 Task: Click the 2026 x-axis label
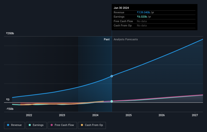[x=162, y=115]
